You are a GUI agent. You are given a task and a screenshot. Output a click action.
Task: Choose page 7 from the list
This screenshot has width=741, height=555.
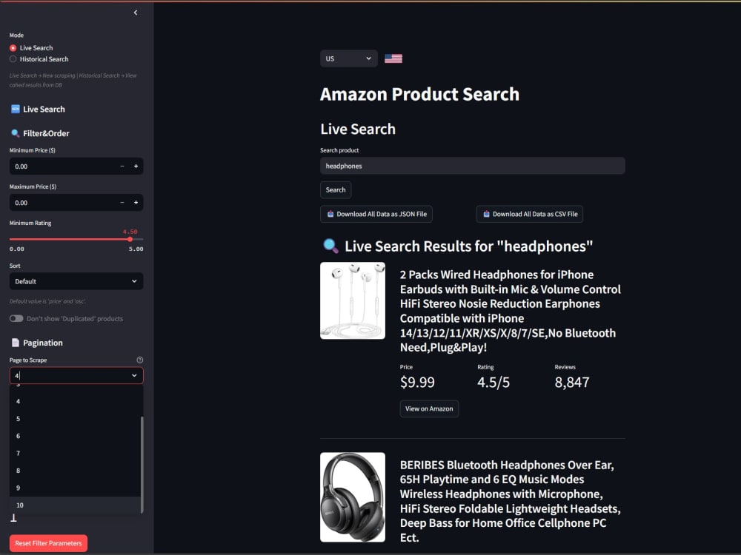pyautogui.click(x=75, y=454)
